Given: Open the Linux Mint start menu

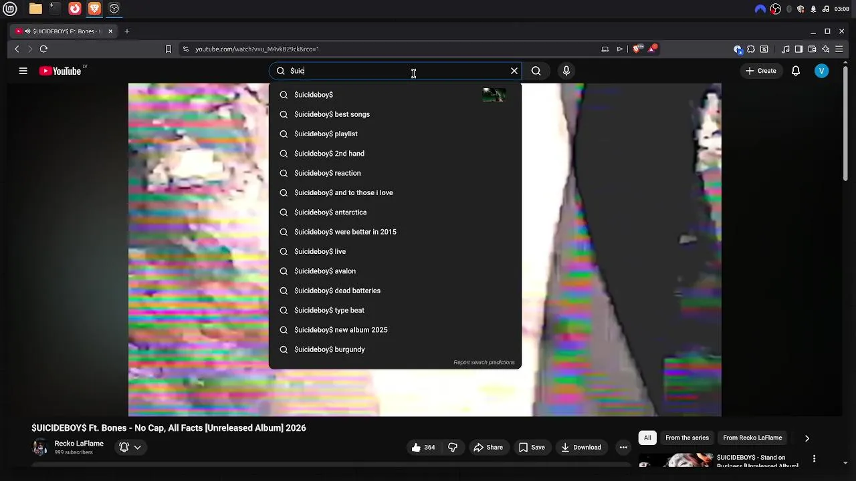Looking at the screenshot, I should pos(11,9).
